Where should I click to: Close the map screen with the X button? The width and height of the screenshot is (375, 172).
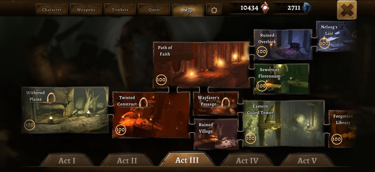pos(347,10)
